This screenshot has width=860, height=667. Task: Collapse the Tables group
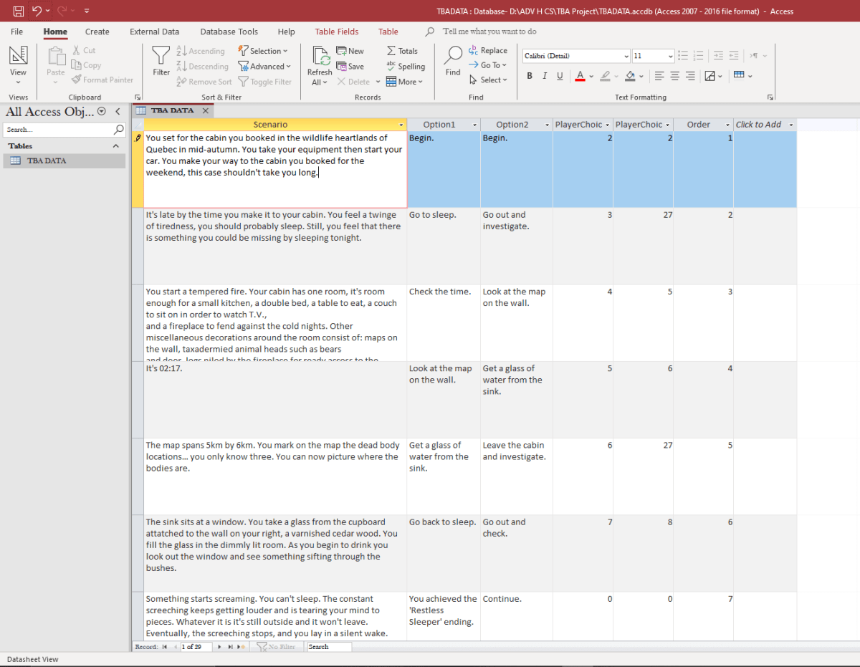pyautogui.click(x=115, y=145)
